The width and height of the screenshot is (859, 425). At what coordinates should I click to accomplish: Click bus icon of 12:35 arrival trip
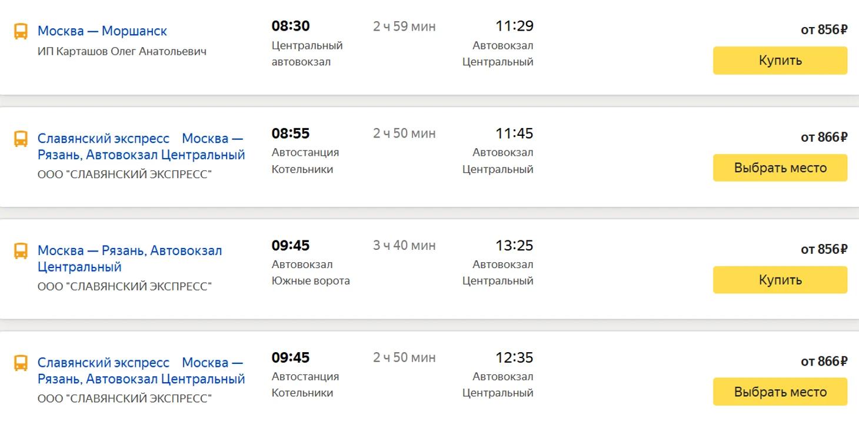tap(21, 363)
